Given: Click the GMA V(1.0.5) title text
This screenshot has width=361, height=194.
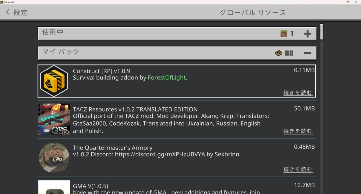Looking at the screenshot, I should pos(91,186).
